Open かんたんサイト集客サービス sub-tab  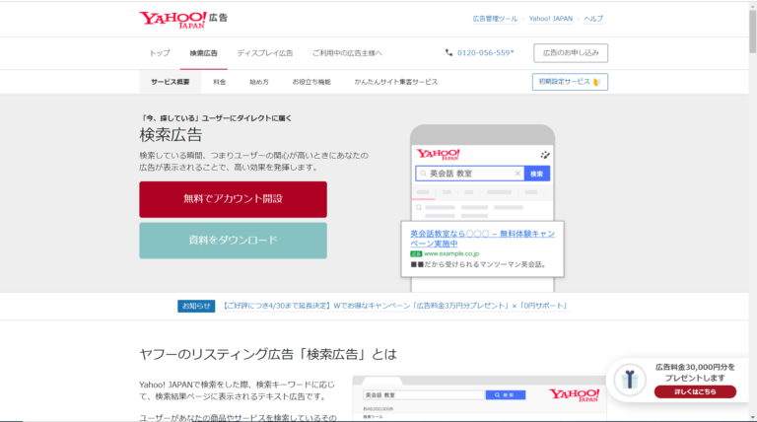pyautogui.click(x=396, y=82)
